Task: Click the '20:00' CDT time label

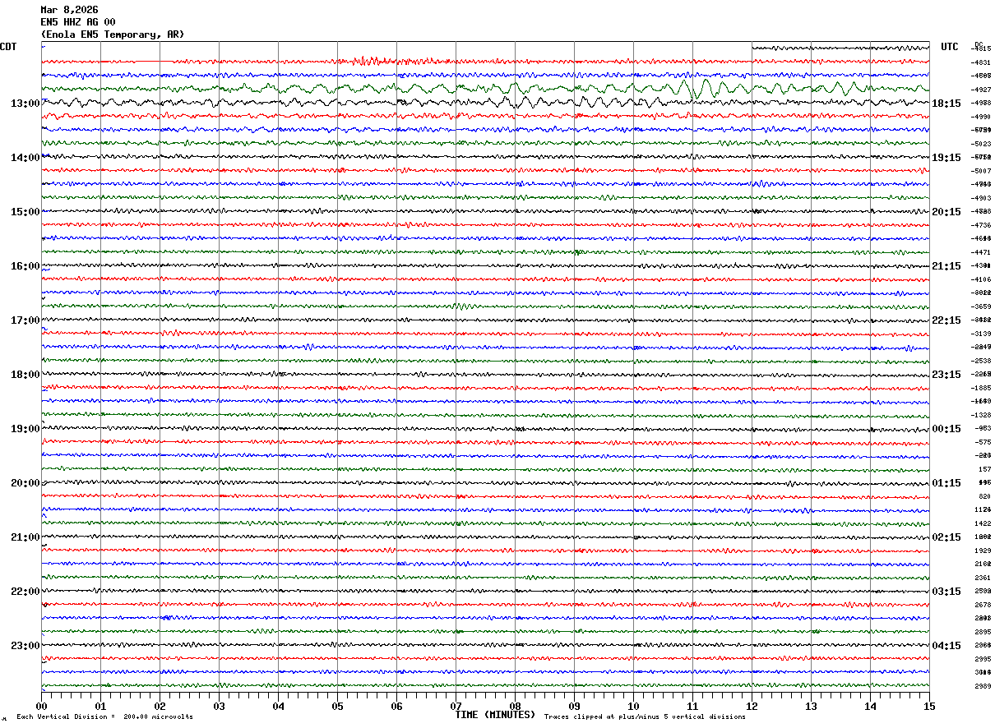Action: pyautogui.click(x=25, y=483)
